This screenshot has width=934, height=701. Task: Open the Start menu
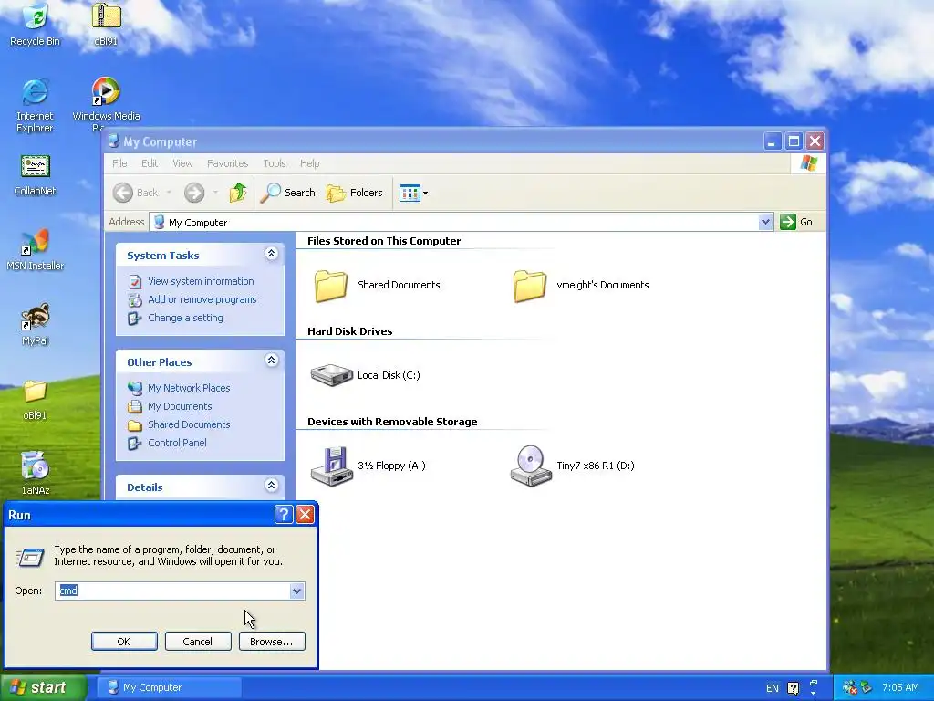[x=43, y=687]
